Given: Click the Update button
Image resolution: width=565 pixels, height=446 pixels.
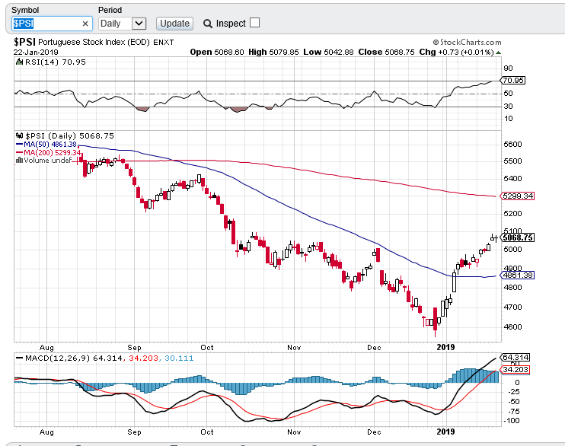Looking at the screenshot, I should [175, 24].
